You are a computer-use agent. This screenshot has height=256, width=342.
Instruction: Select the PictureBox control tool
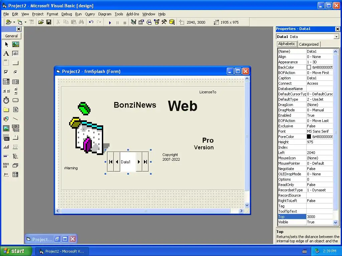coord(15,44)
